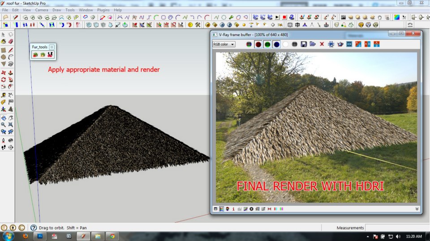Activate the Walk footprints tool

click(x=3, y=148)
